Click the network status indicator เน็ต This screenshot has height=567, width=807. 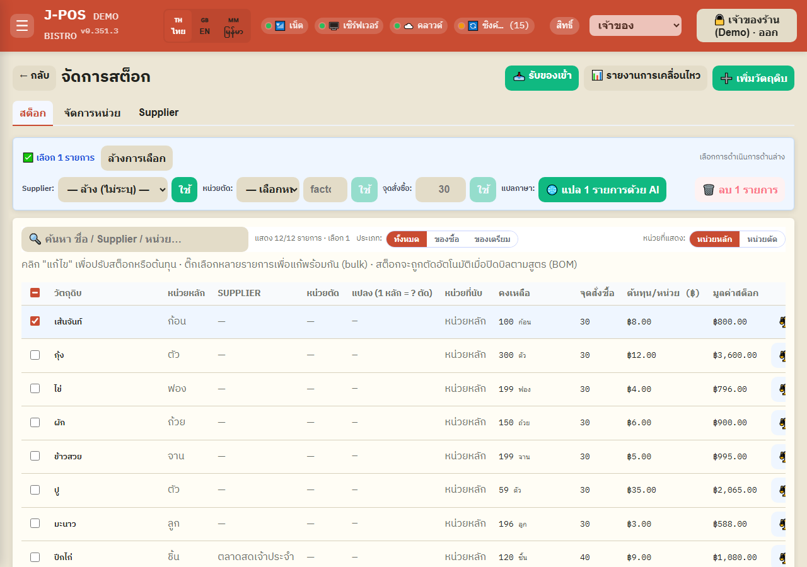click(x=284, y=26)
